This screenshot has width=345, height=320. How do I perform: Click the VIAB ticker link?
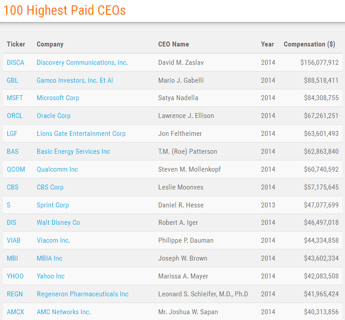point(14,240)
